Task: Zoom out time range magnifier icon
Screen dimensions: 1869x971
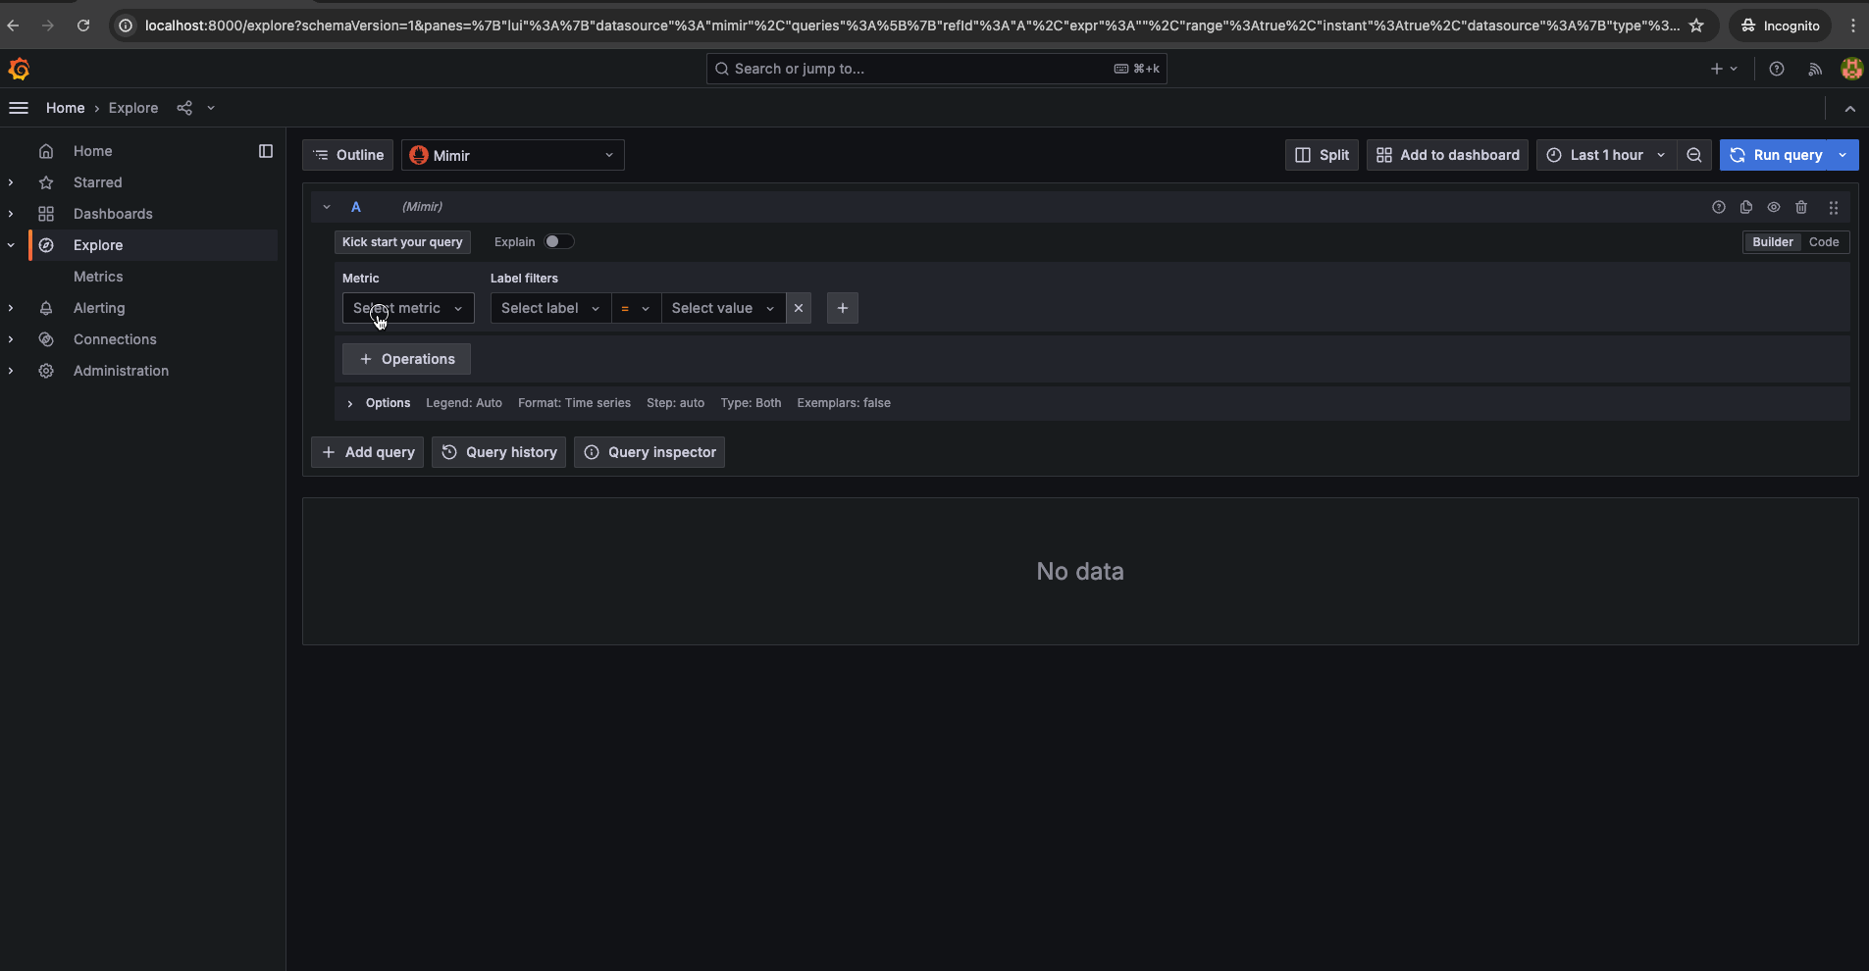Action: click(1693, 155)
